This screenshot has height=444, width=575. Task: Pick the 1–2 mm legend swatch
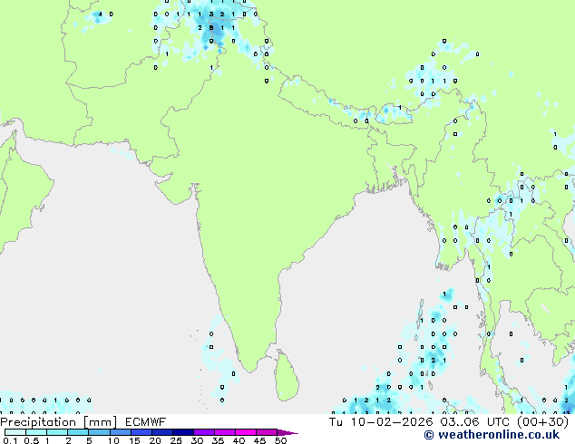[57, 432]
